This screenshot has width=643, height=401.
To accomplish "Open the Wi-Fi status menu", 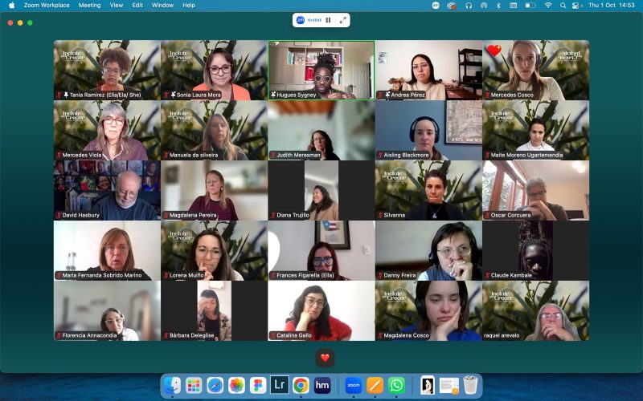I will (x=548, y=6).
